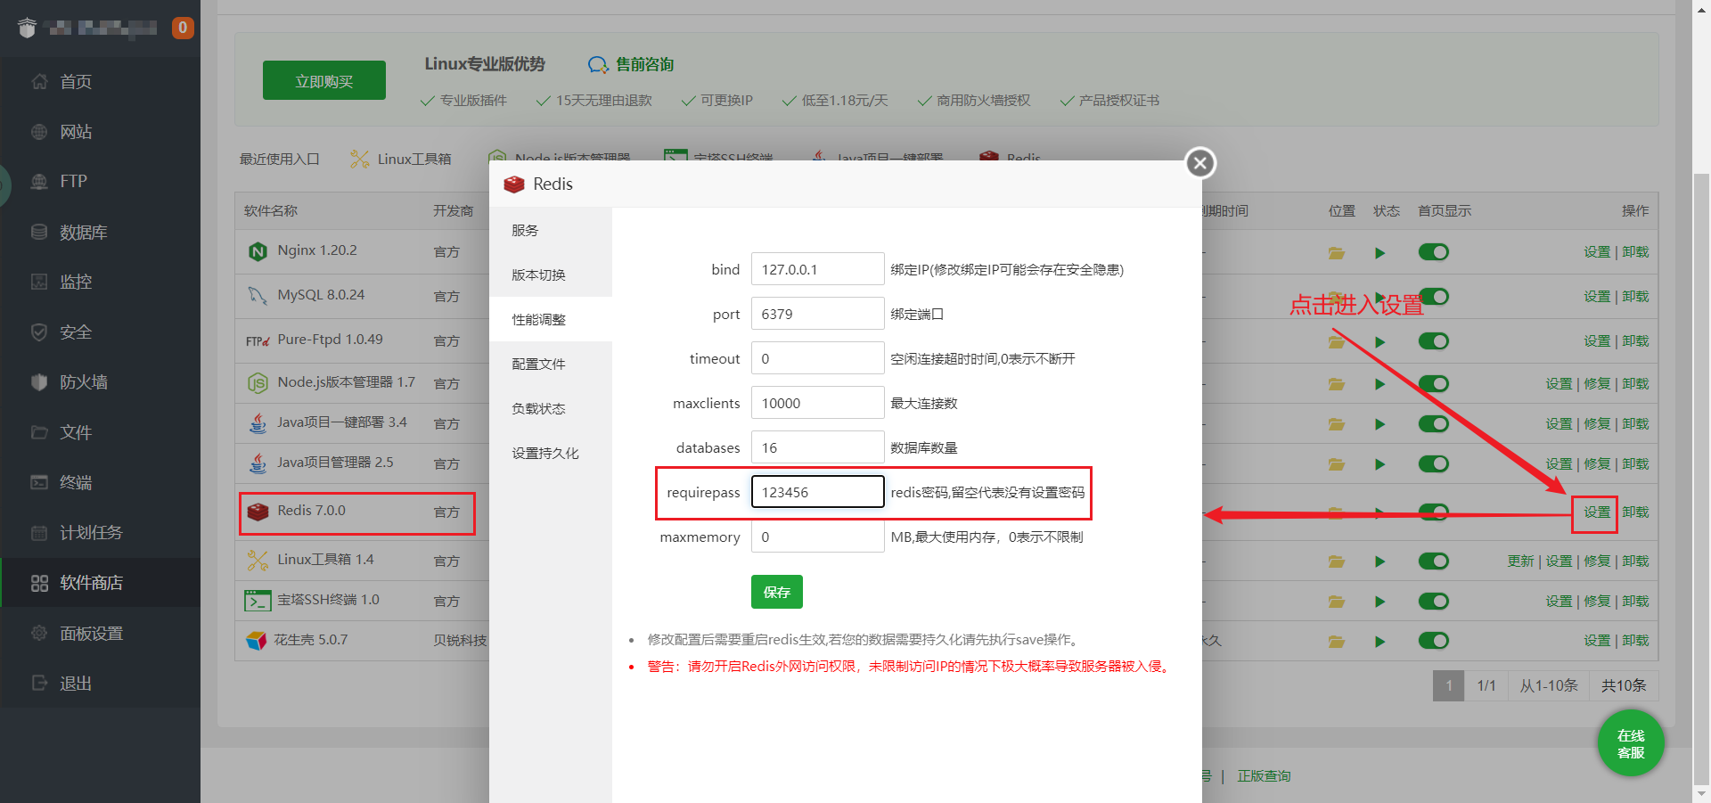Click the 防火墙 shield icon
The height and width of the screenshot is (803, 1711).
click(x=39, y=382)
